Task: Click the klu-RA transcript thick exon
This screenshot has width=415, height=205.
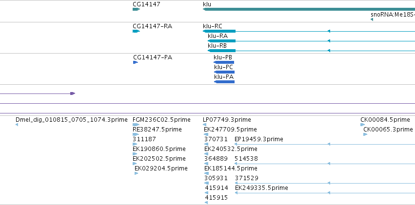Action: click(221, 41)
